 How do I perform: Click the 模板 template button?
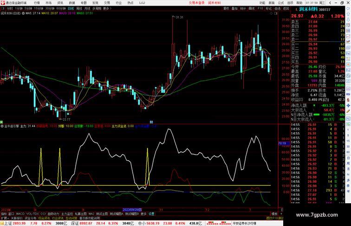pyautogui.click(x=274, y=214)
